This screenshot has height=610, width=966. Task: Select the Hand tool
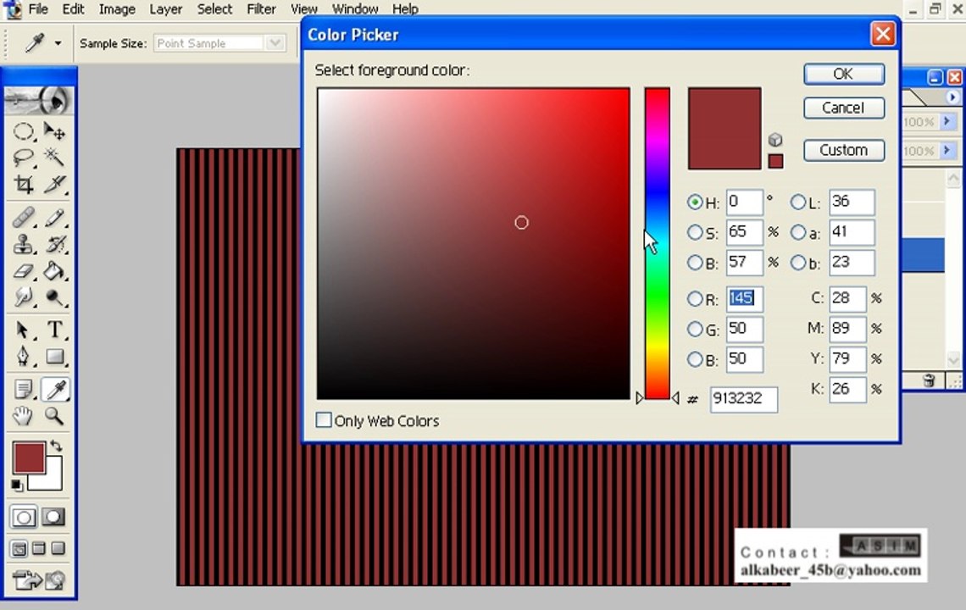24,416
